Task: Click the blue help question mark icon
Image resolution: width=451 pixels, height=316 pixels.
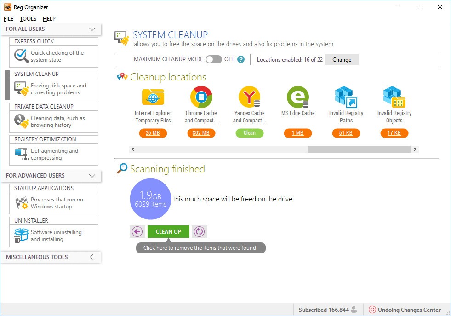Action: point(240,59)
